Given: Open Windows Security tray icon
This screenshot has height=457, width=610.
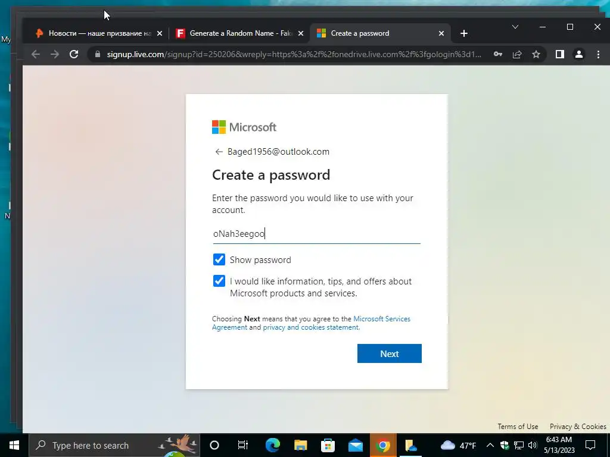Looking at the screenshot, I should (x=505, y=445).
